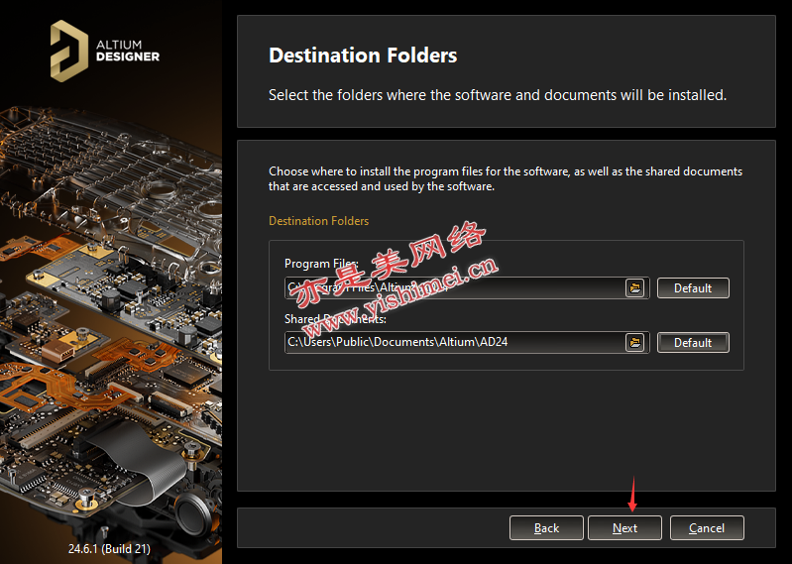The image size is (792, 564).
Task: Reset Program Files path with Default button
Action: point(693,287)
